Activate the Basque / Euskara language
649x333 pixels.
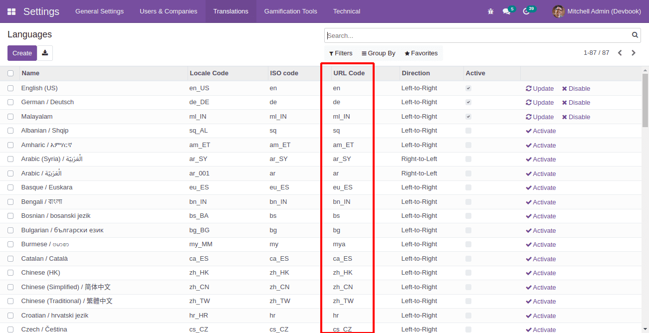(541, 187)
